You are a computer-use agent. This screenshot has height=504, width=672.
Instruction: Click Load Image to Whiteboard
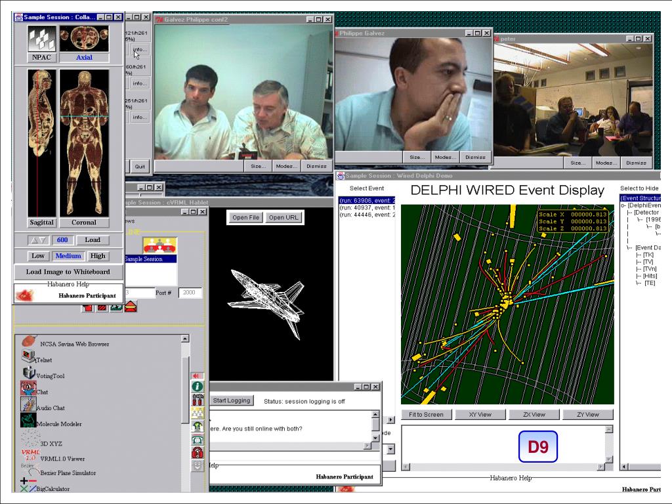(68, 272)
